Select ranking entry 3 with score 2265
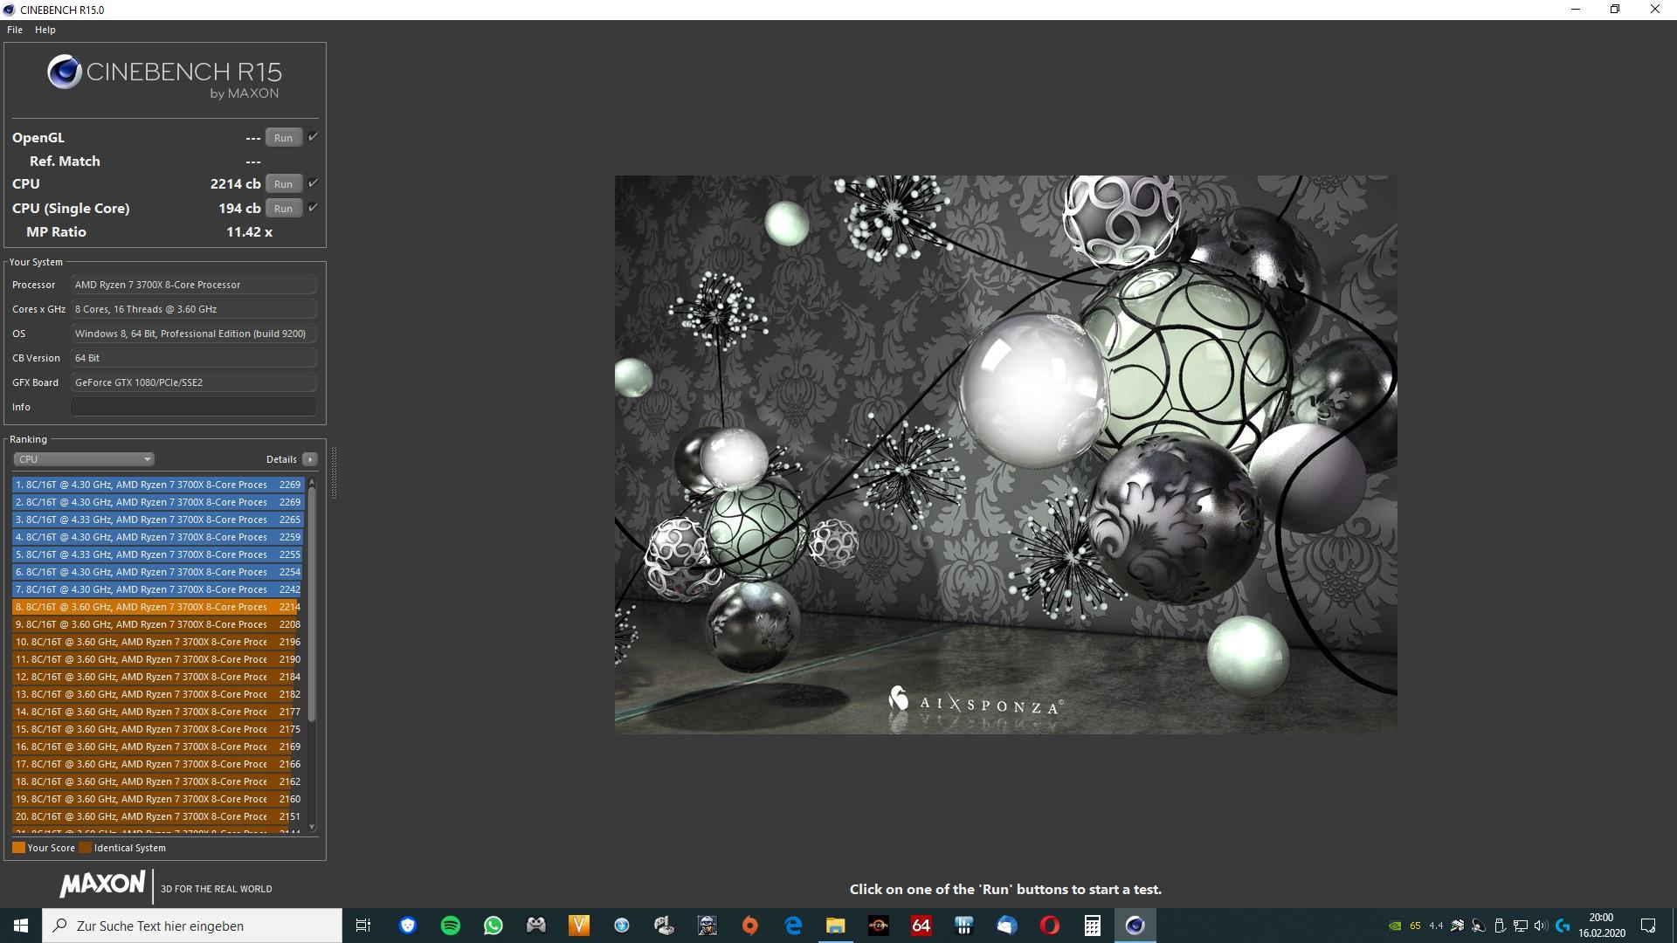 tap(158, 520)
